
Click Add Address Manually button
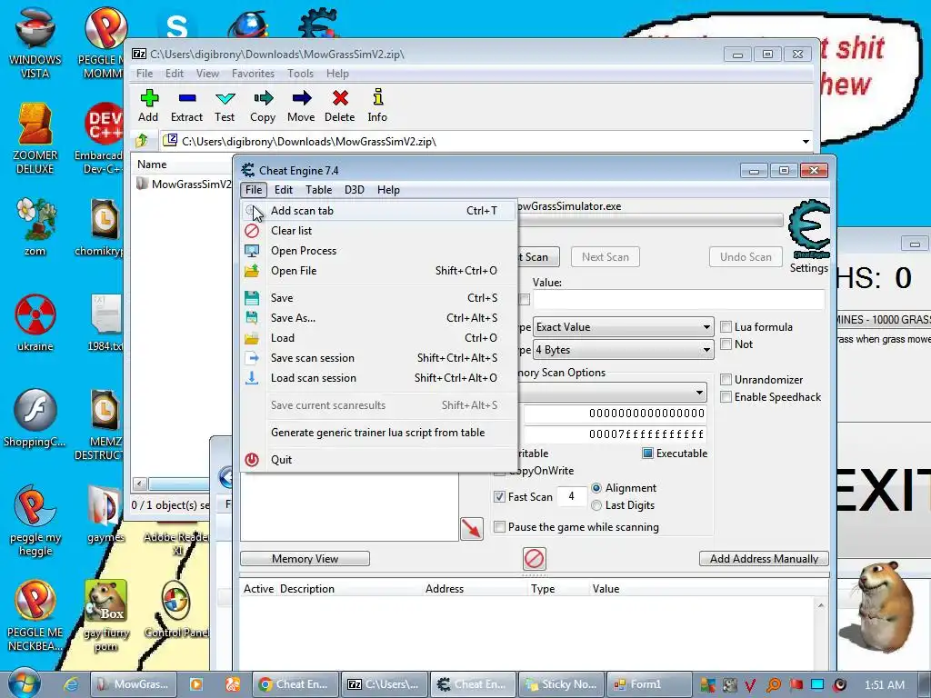pos(764,559)
